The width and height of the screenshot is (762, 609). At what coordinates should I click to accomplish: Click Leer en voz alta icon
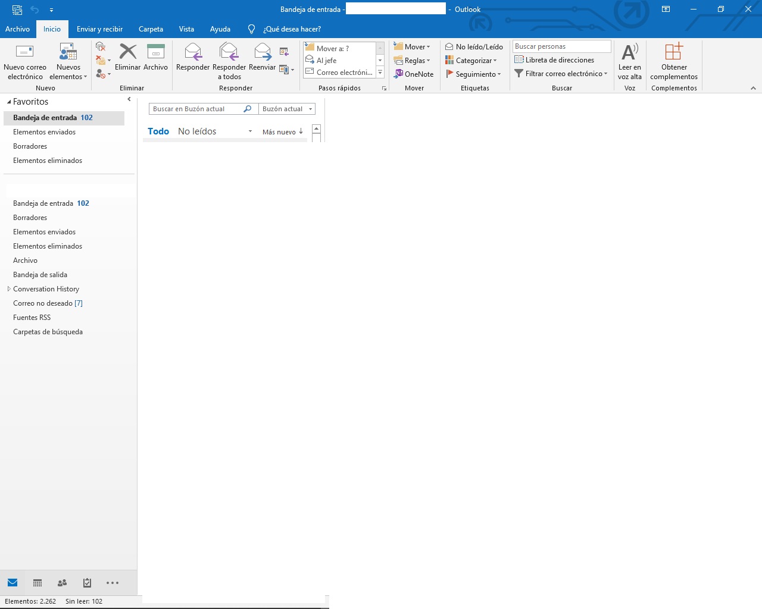630,52
